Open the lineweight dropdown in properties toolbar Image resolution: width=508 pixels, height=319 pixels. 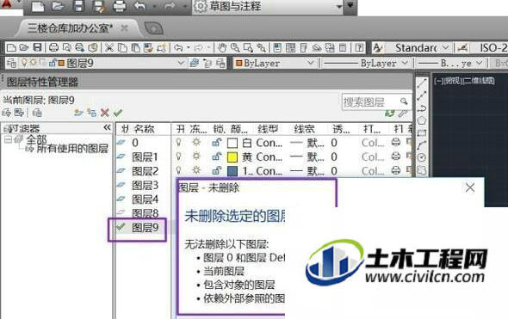(x=480, y=63)
